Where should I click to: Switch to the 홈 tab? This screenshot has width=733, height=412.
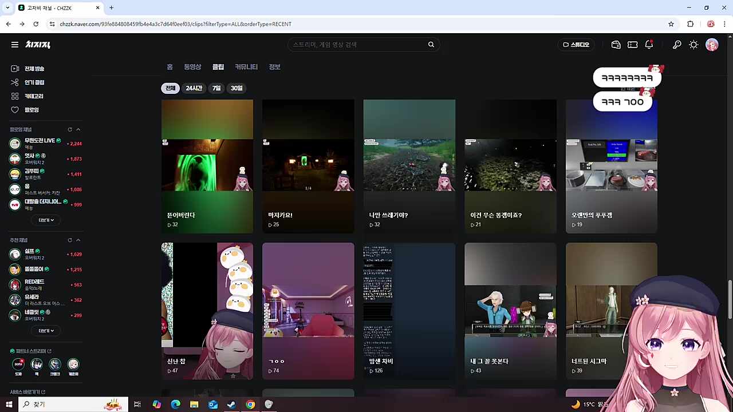click(170, 67)
